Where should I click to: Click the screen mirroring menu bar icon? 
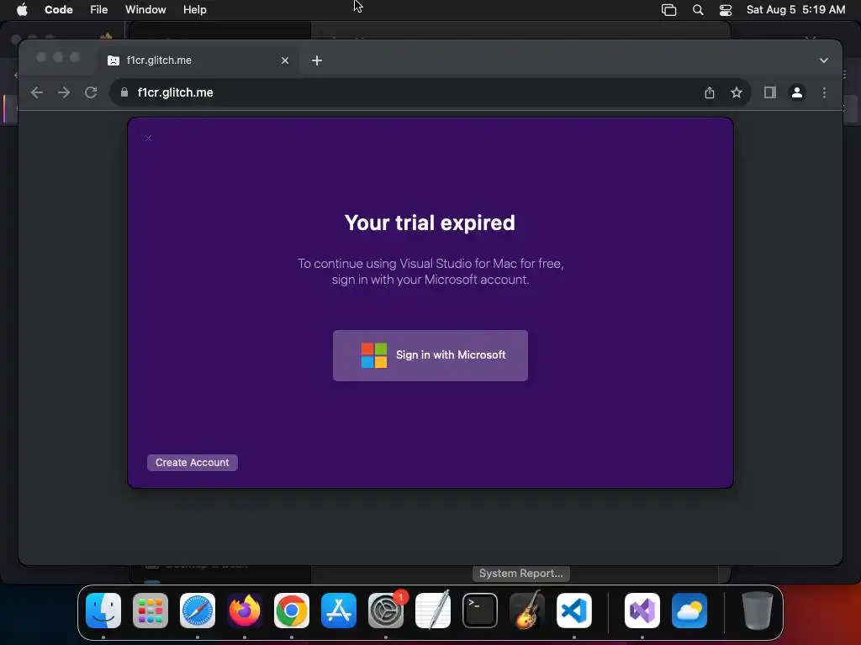tap(668, 10)
